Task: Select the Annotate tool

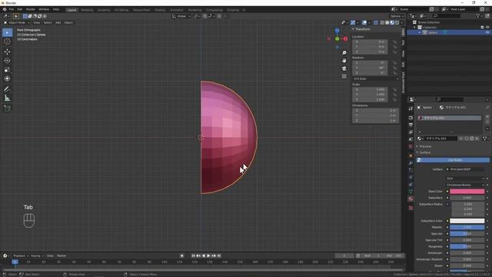Action: (x=7, y=89)
